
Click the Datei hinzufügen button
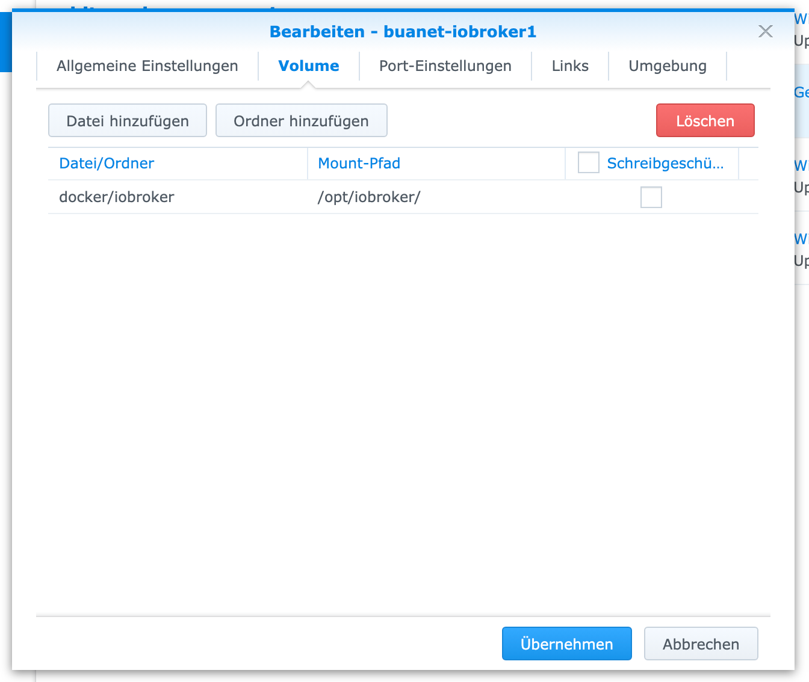coord(128,120)
